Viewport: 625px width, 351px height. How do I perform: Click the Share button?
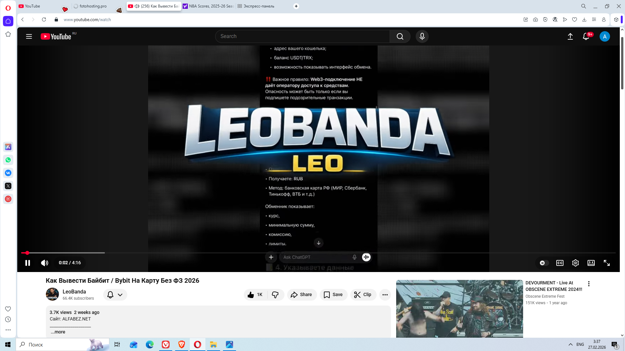[301, 295]
